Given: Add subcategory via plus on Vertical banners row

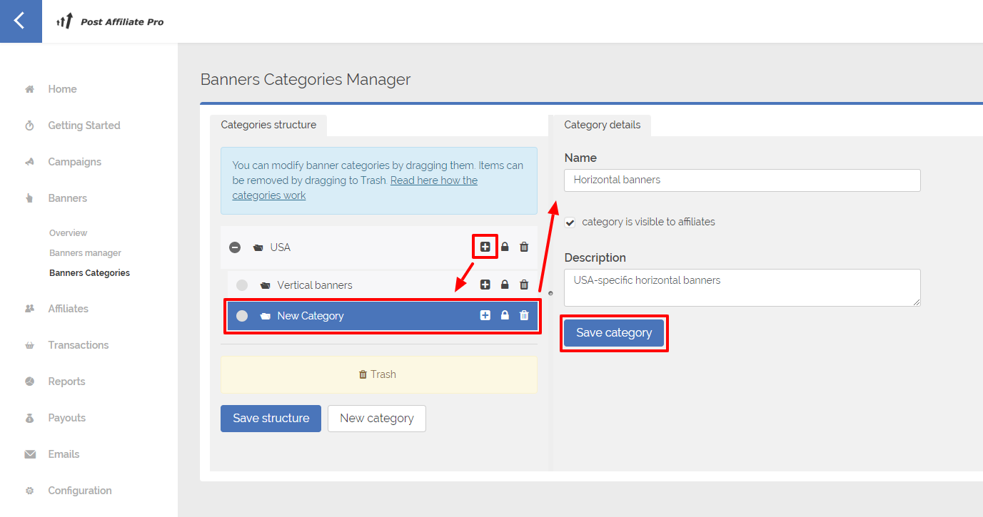Looking at the screenshot, I should tap(485, 285).
